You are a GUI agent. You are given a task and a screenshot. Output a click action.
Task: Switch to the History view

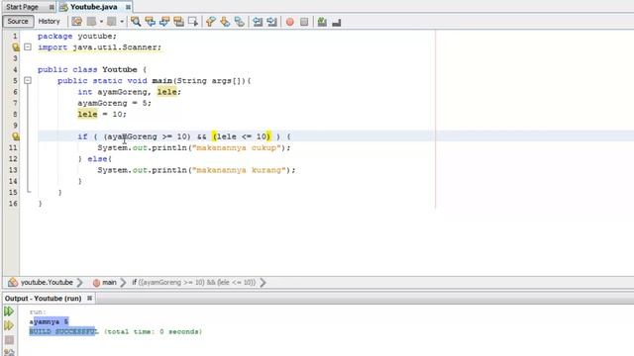pyautogui.click(x=49, y=22)
